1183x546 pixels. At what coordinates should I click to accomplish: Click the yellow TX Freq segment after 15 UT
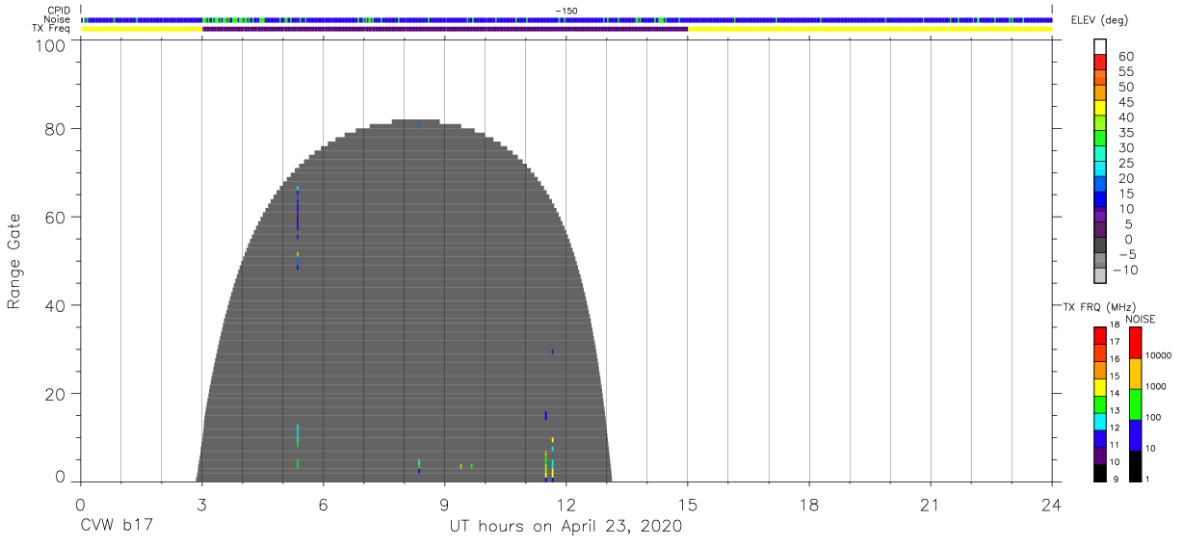pyautogui.click(x=870, y=29)
